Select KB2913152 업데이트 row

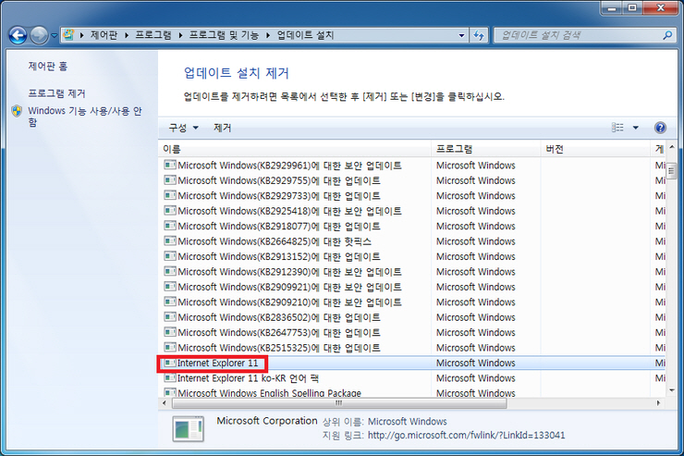point(412,256)
